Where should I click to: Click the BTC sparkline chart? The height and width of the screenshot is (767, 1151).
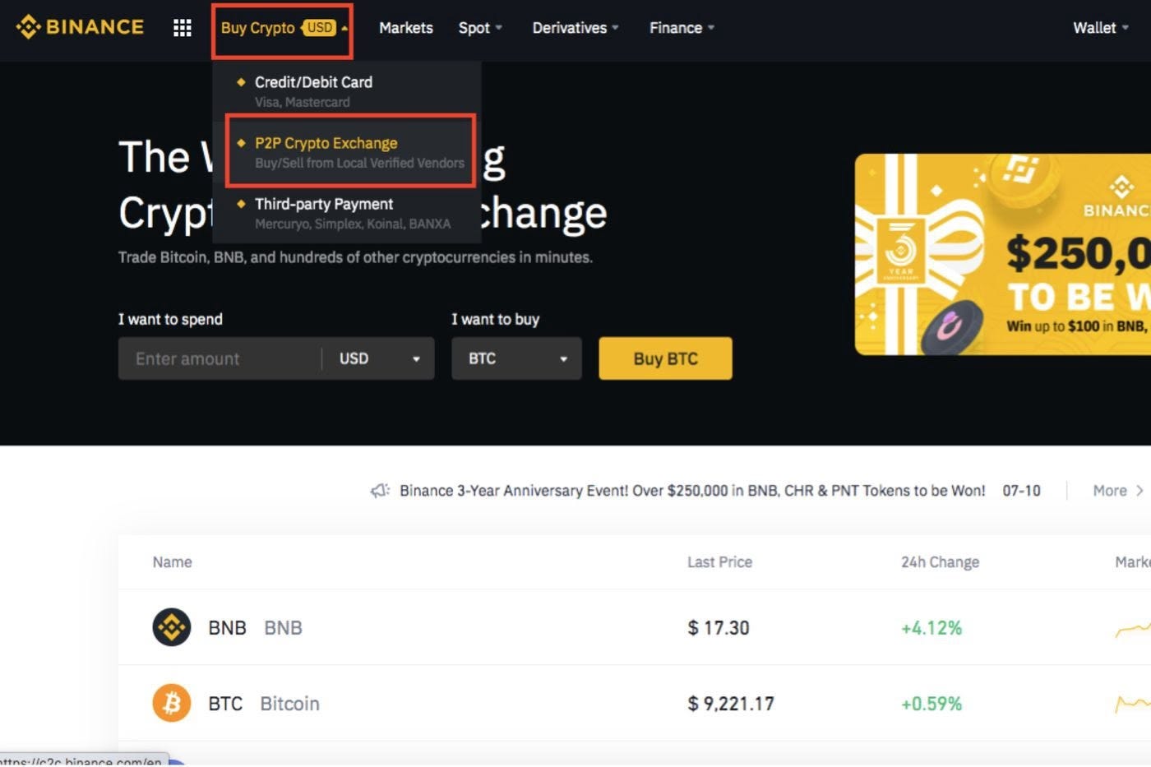[1133, 704]
